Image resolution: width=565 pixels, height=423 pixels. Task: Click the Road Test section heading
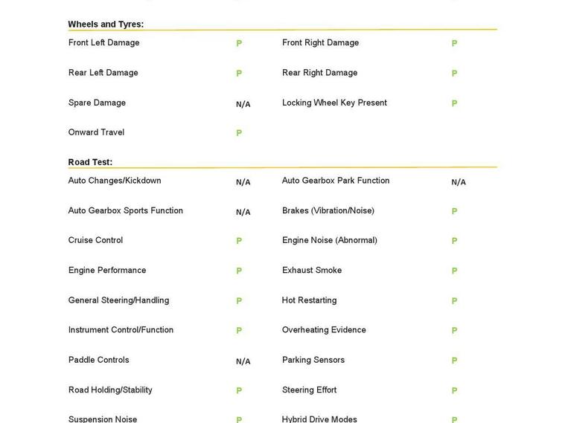[x=90, y=162]
